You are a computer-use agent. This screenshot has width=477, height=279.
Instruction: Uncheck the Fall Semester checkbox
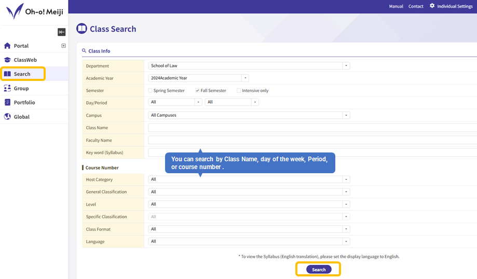coord(197,91)
